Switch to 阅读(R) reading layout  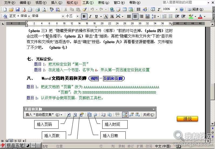point(195,9)
